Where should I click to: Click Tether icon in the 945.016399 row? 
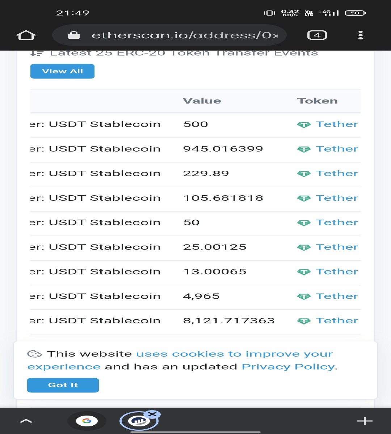point(304,149)
